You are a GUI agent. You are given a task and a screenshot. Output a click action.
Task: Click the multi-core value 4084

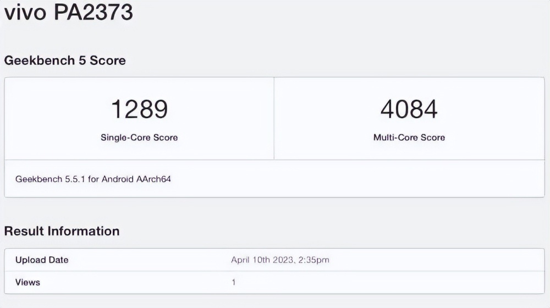[409, 109]
